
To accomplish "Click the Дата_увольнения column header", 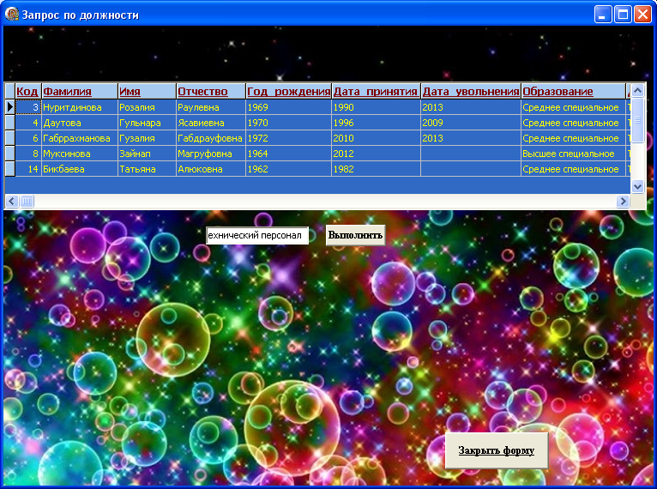I will pyautogui.click(x=471, y=91).
